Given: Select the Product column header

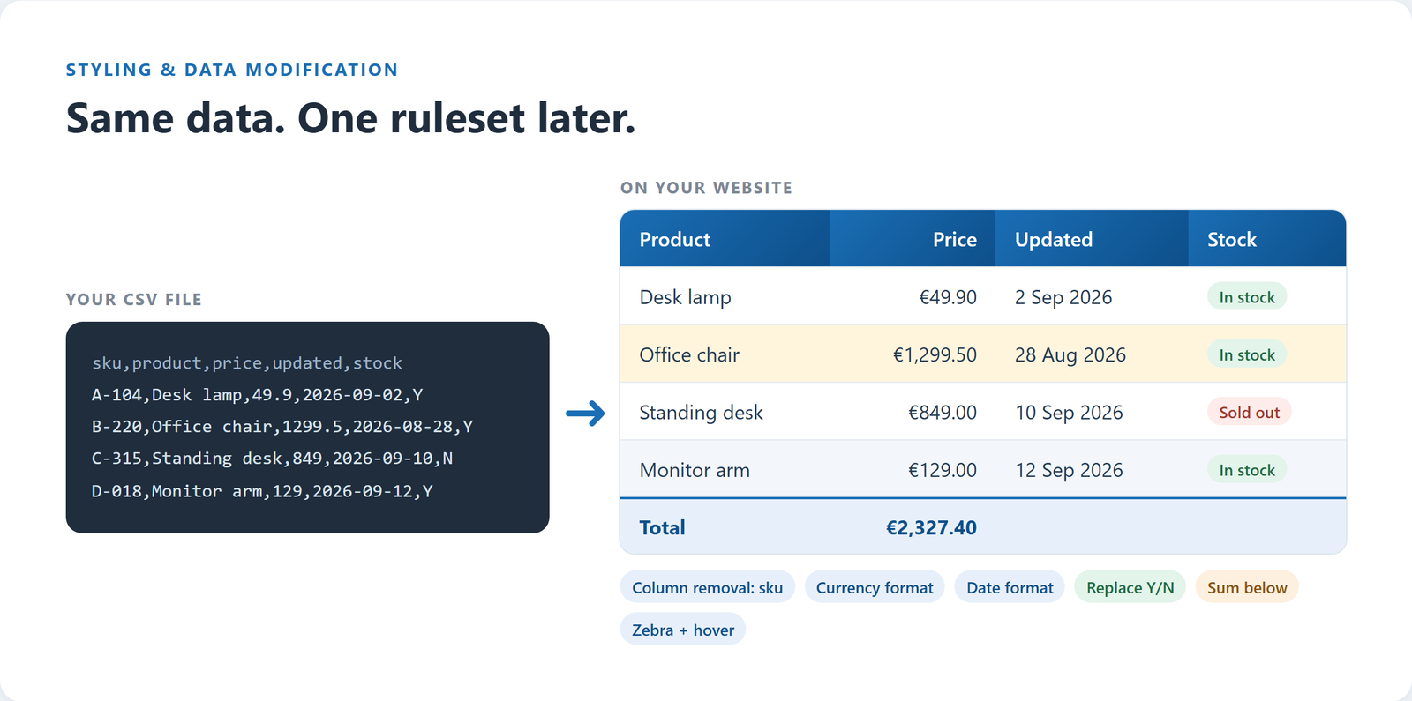Looking at the screenshot, I should pyautogui.click(x=725, y=239).
